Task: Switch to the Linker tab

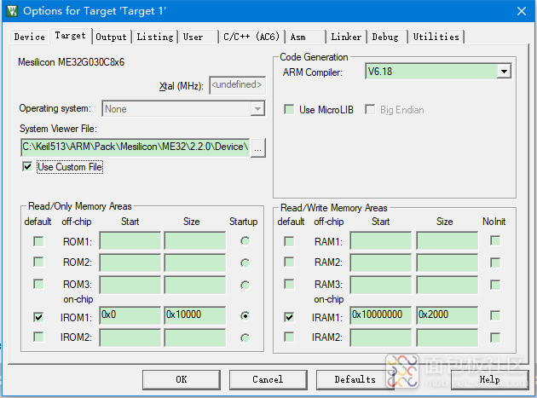Action: click(x=346, y=37)
